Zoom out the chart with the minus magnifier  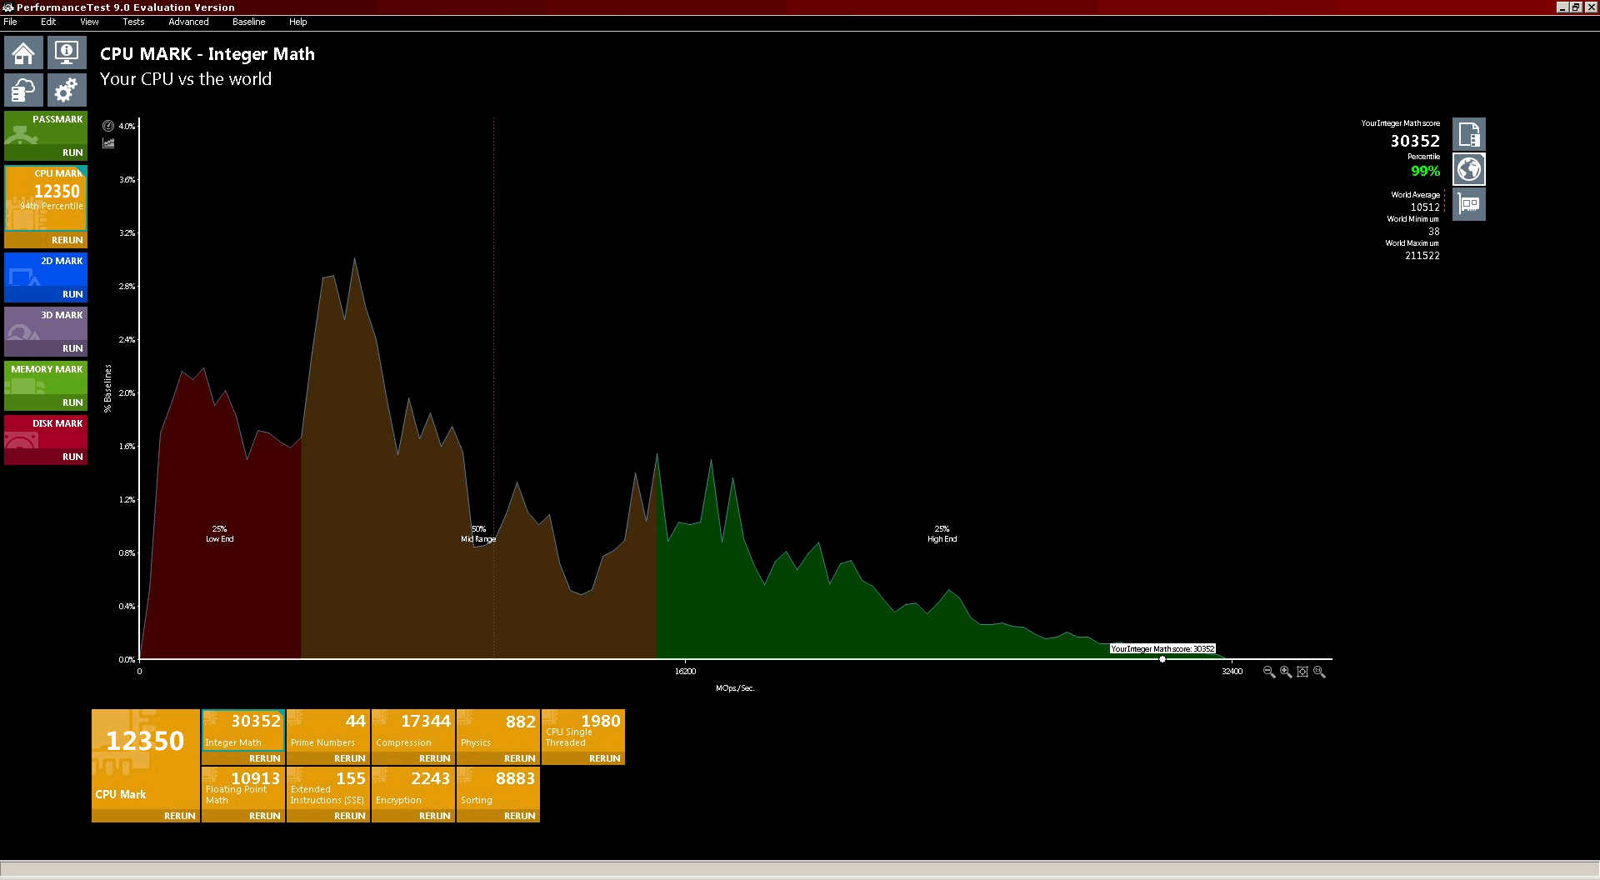pos(1269,672)
